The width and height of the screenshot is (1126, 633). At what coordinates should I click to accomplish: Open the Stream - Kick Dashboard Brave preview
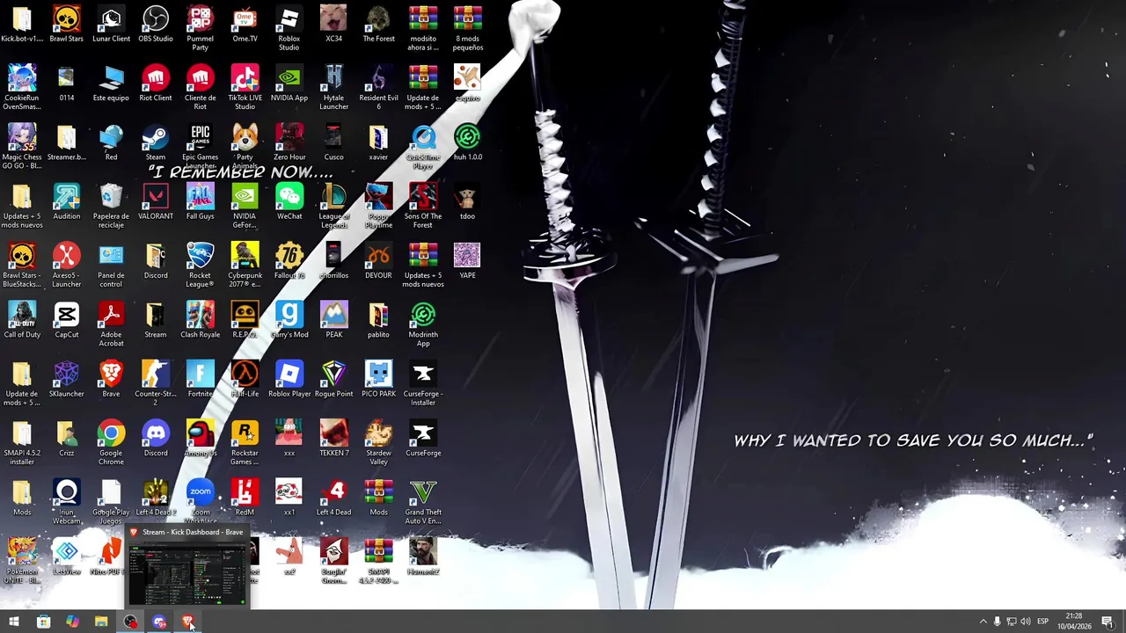pyautogui.click(x=187, y=568)
